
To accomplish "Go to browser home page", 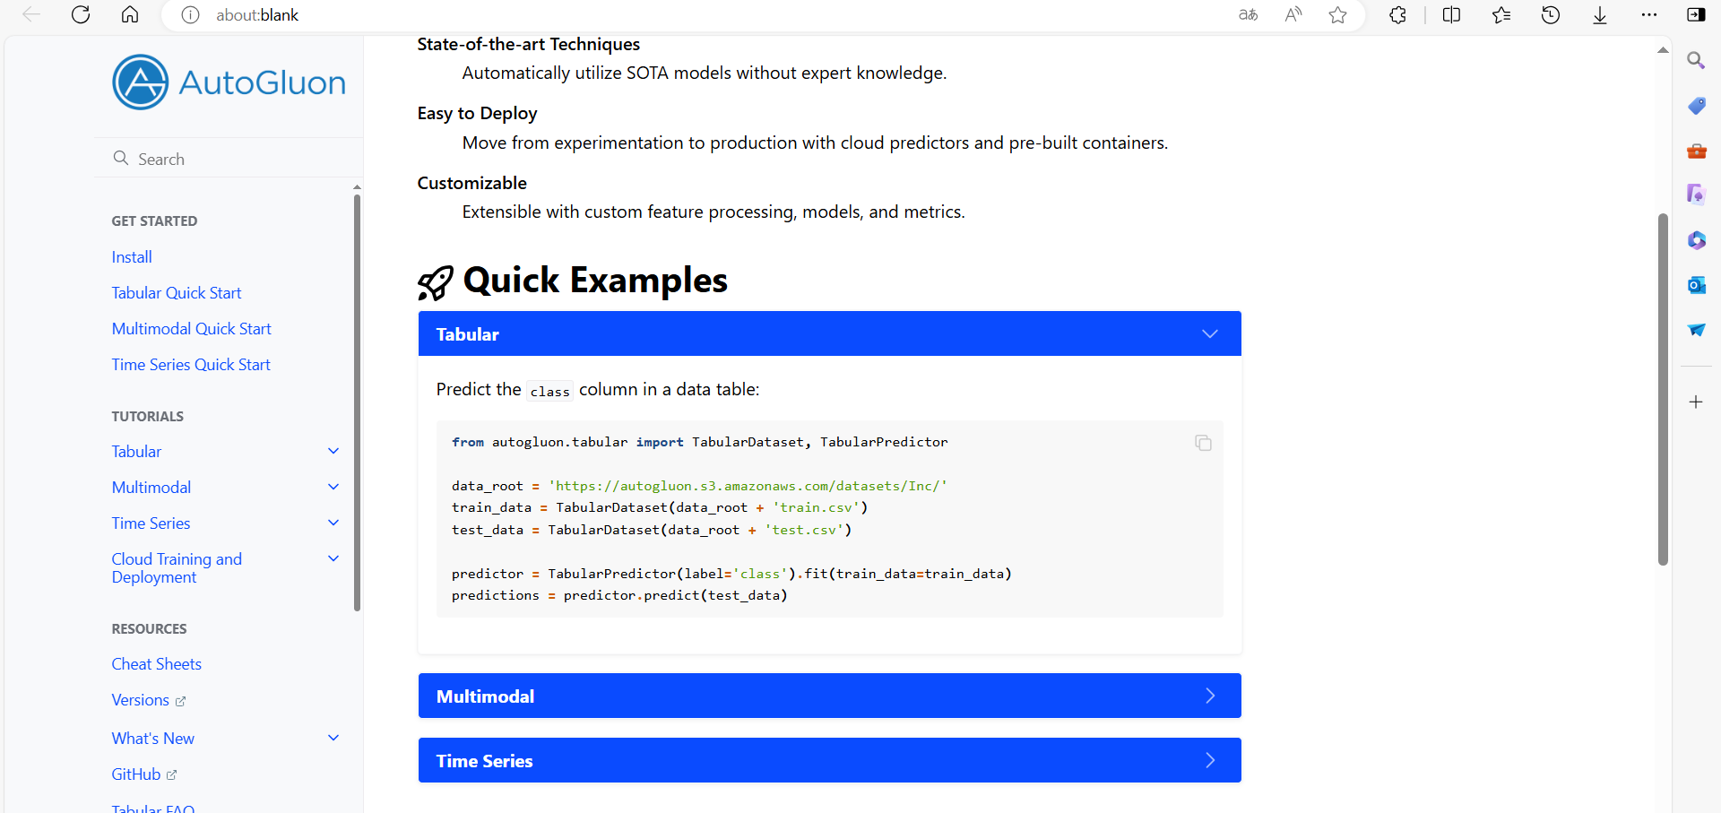I will tap(130, 15).
